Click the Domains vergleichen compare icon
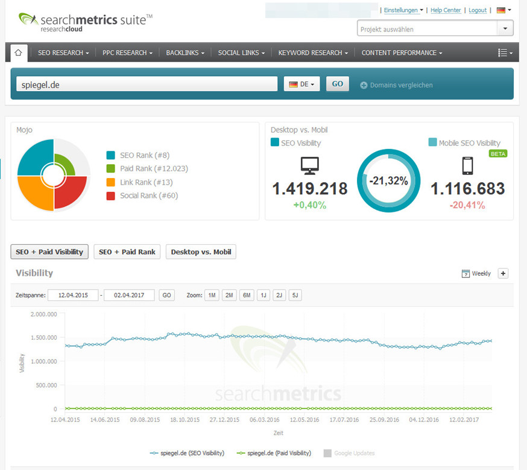 point(364,85)
